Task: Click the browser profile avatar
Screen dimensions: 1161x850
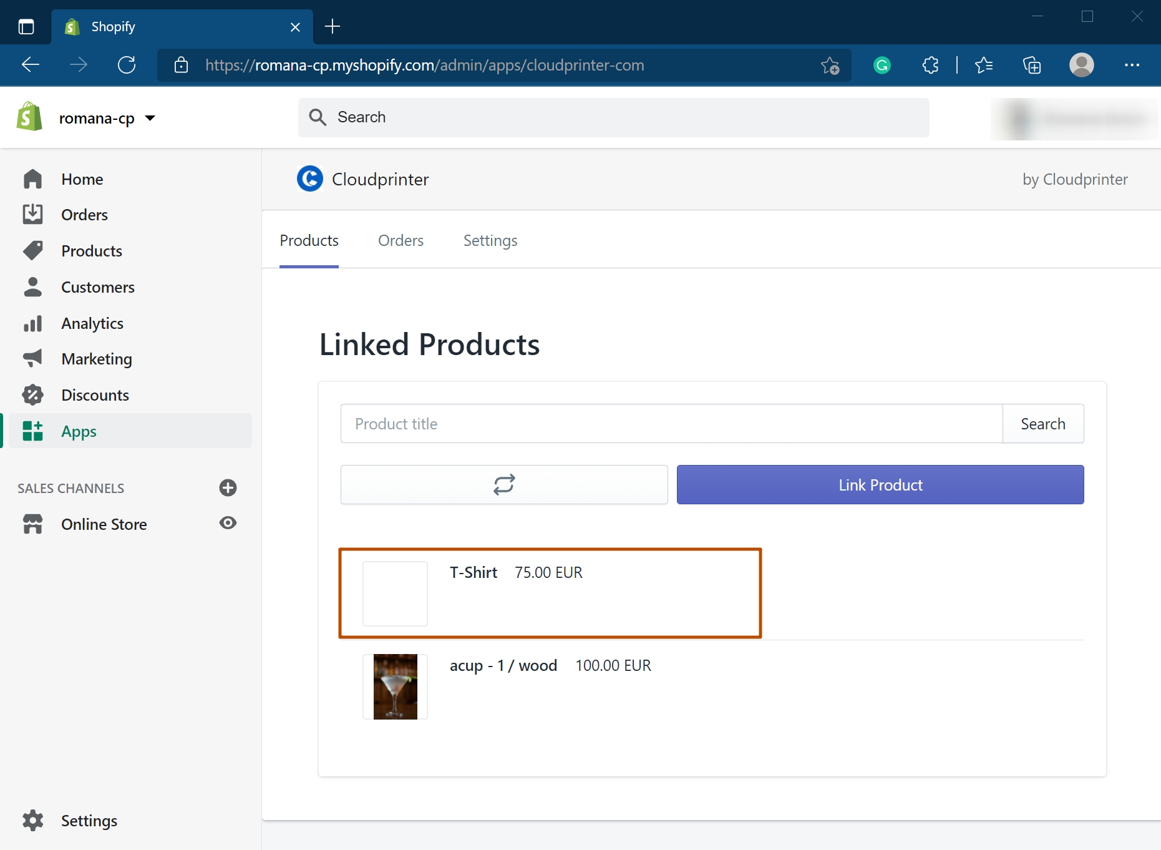Action: pyautogui.click(x=1082, y=65)
